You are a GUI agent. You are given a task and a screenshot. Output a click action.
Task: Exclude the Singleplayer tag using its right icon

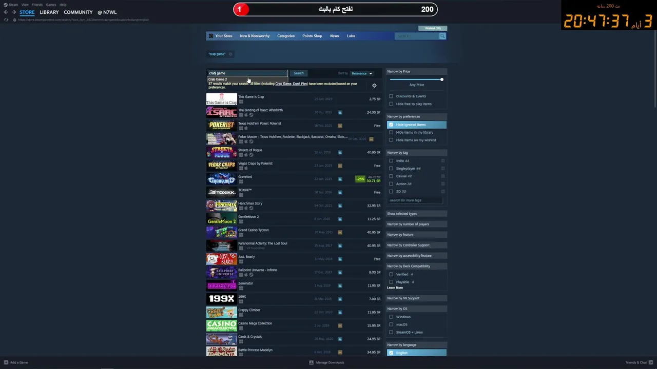[442, 169]
